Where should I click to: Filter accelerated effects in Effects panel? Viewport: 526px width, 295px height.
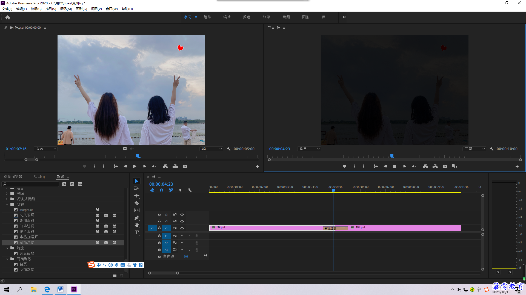click(64, 184)
